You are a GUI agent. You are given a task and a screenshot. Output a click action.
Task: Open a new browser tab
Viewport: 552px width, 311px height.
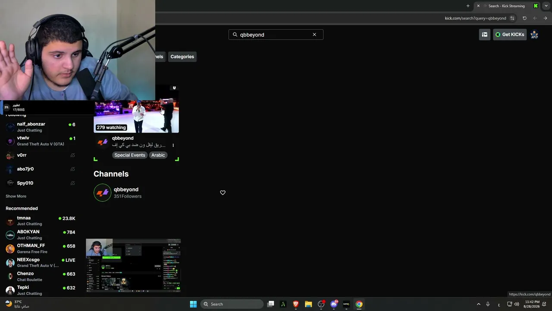(468, 6)
